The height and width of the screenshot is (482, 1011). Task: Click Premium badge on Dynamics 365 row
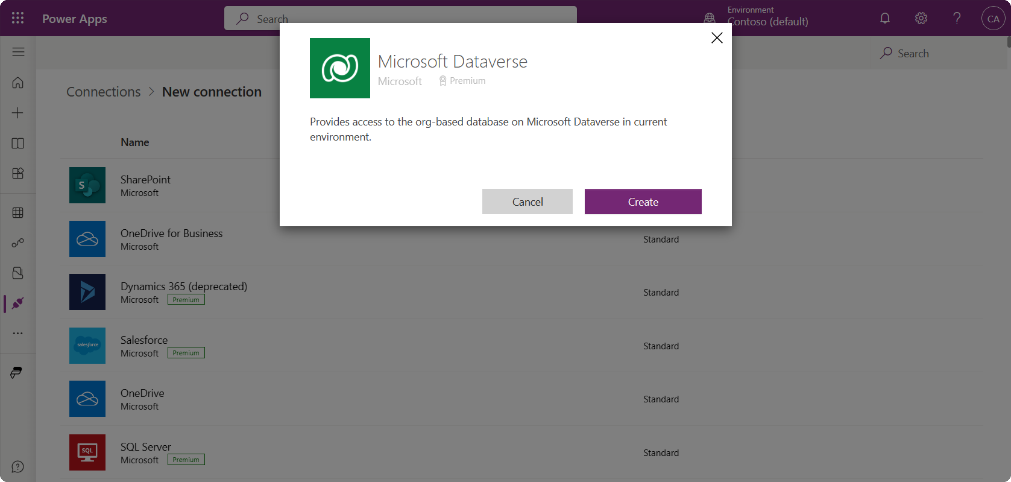(186, 300)
